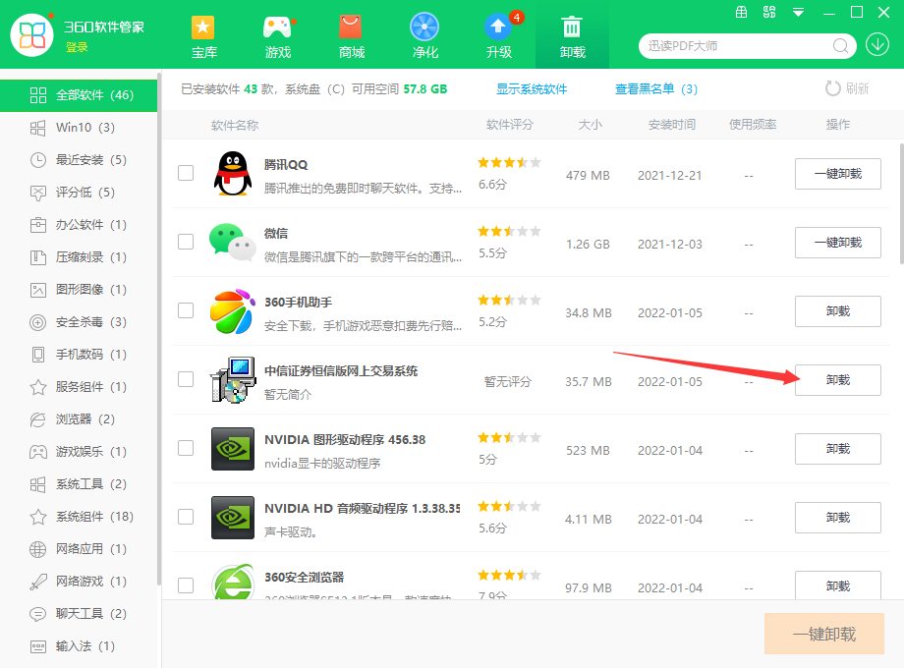The image size is (904, 668).
Task: Open the gift box icon in title bar
Action: click(x=742, y=12)
